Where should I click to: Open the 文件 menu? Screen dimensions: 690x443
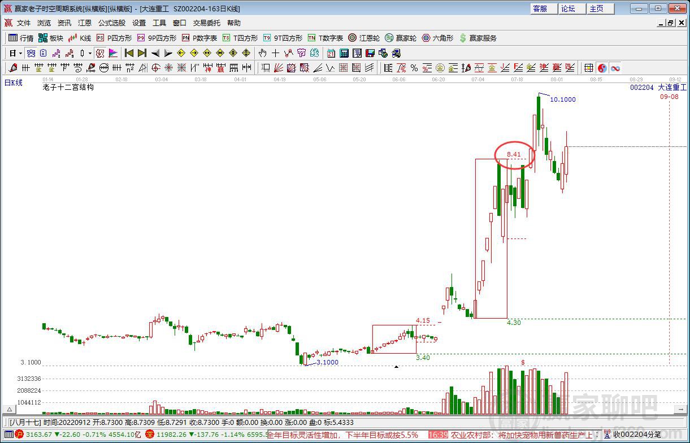pos(24,23)
